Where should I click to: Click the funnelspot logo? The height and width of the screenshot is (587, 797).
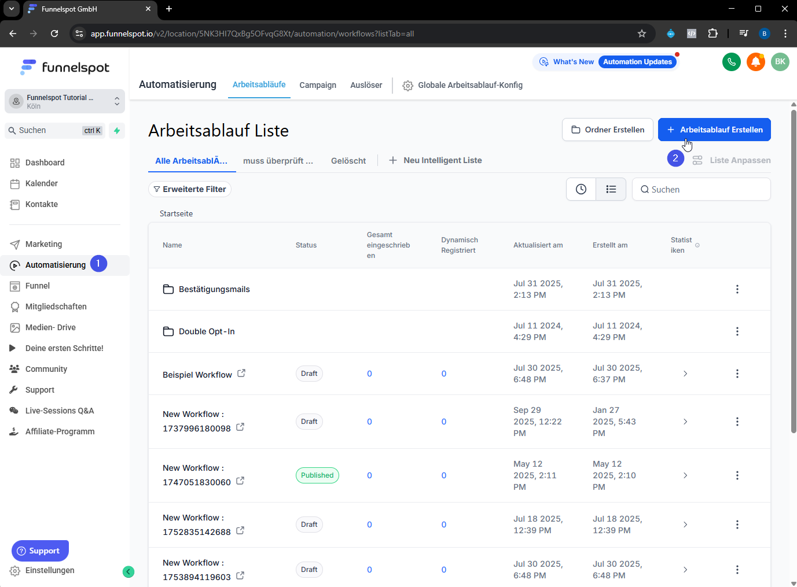tap(65, 68)
